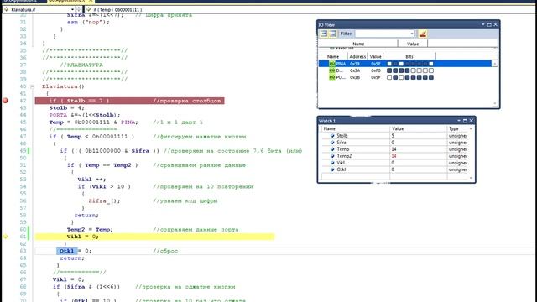The image size is (537, 302).
Task: Click the variable icon next to Temp in Watch 1
Action: [332, 149]
